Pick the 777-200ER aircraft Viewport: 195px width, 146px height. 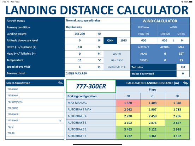[x=35, y=114]
